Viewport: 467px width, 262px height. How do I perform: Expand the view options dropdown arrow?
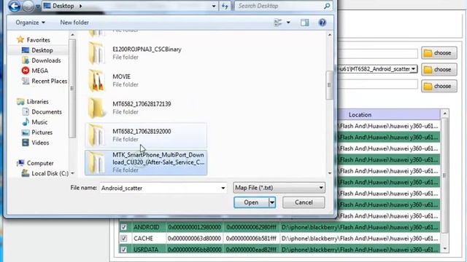[x=288, y=23]
